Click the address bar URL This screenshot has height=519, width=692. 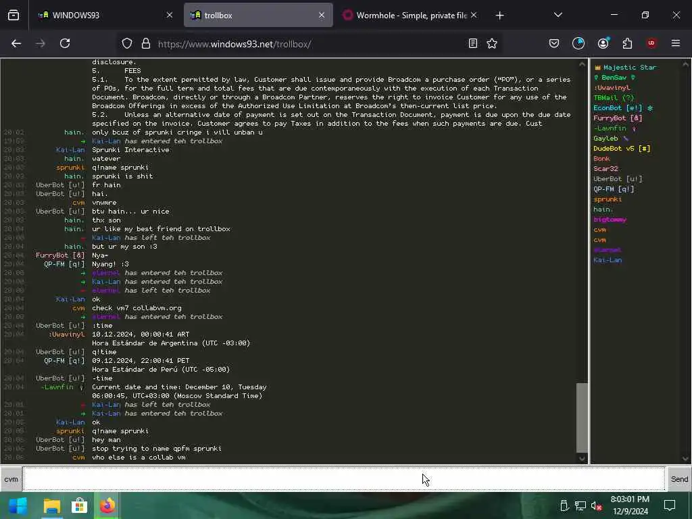[x=234, y=44]
